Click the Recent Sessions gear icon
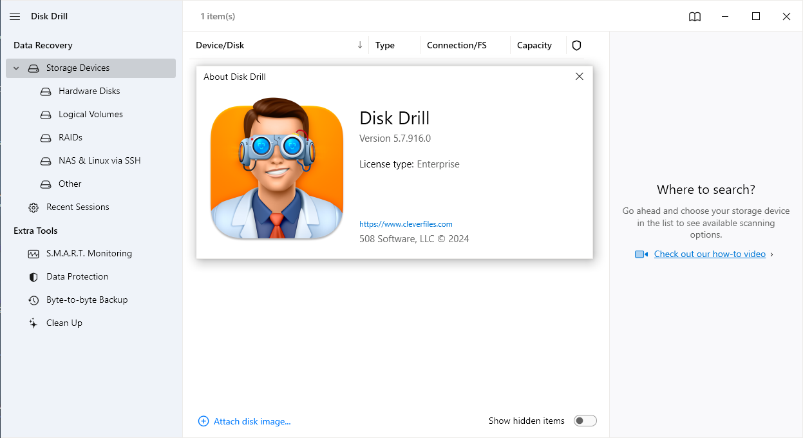 [x=33, y=207]
